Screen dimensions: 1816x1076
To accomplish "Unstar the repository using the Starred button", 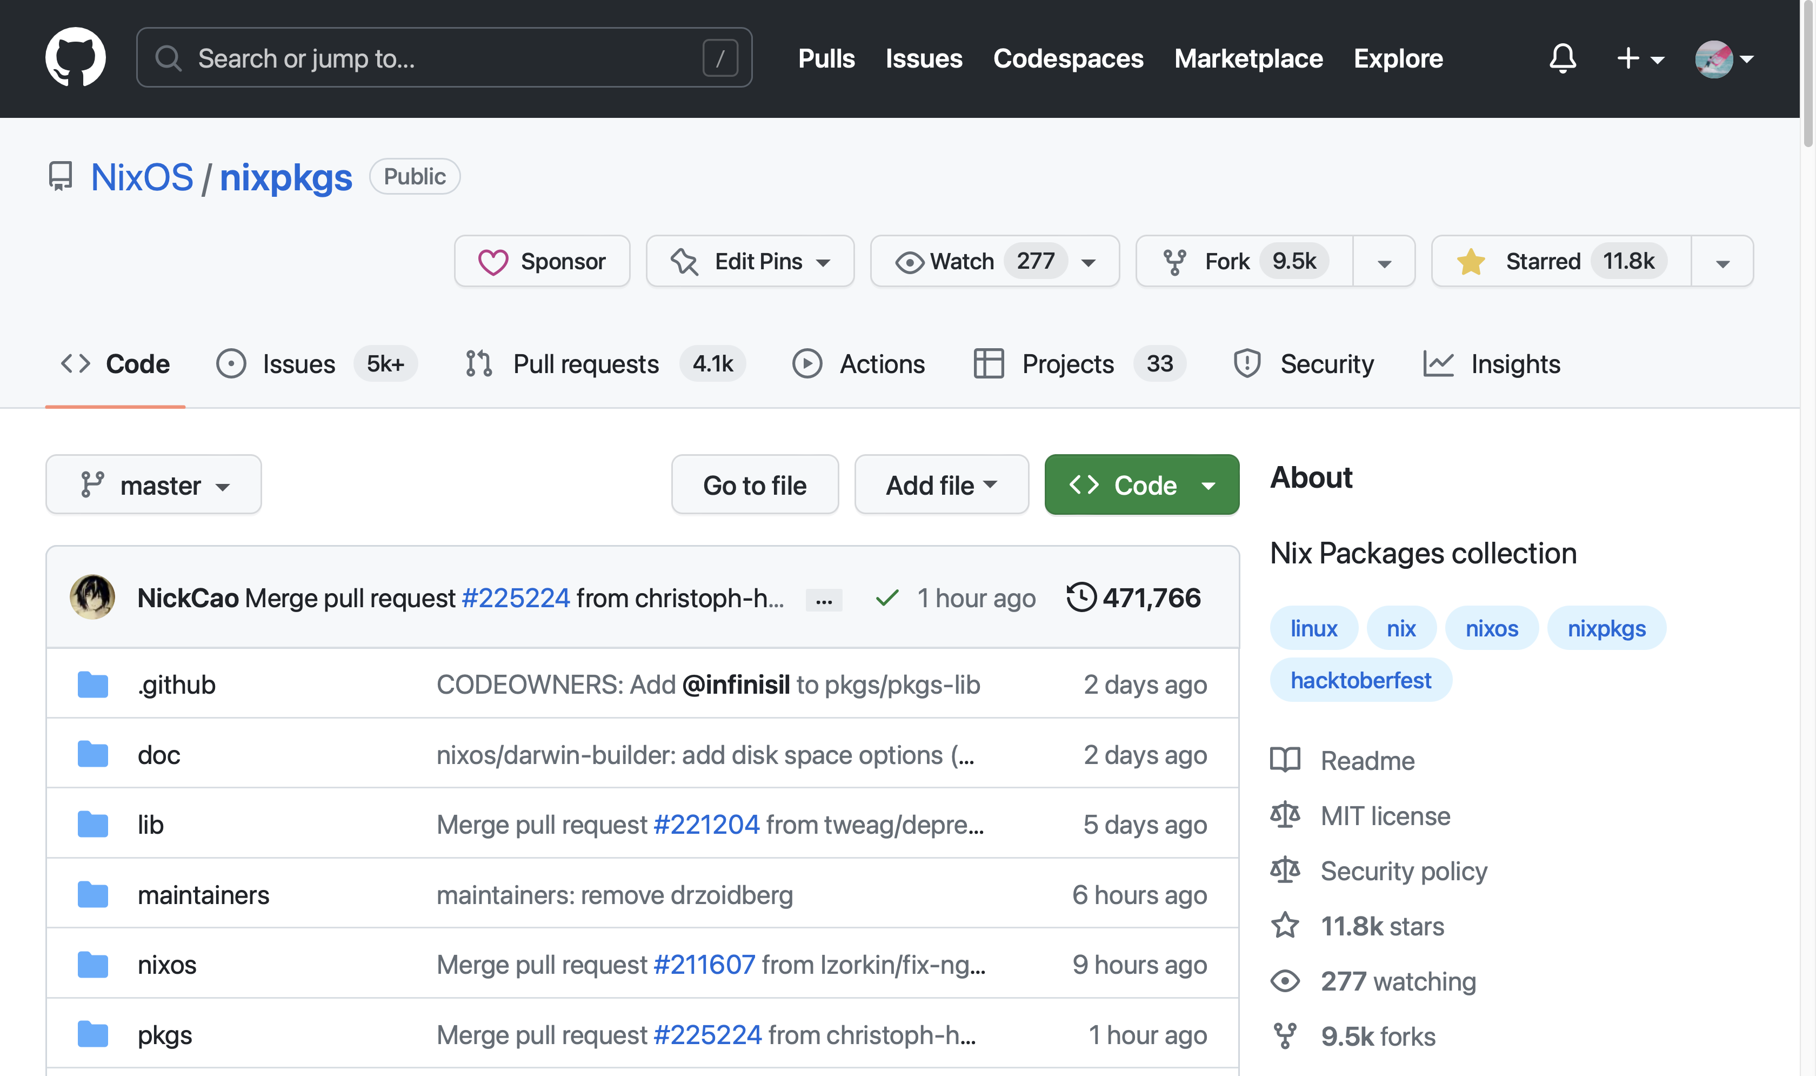I will coord(1561,261).
